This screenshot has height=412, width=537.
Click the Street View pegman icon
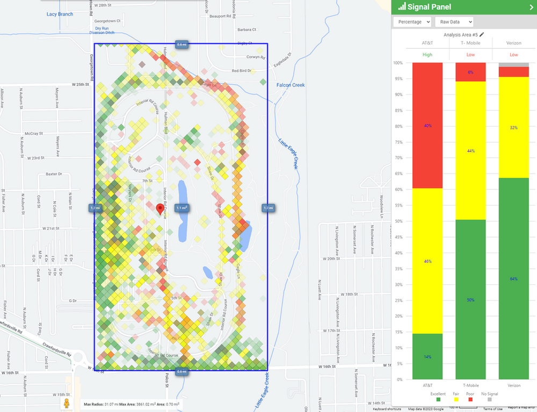[x=67, y=403]
